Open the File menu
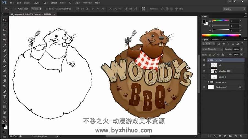The width and height of the screenshot is (248, 139). point(12,3)
